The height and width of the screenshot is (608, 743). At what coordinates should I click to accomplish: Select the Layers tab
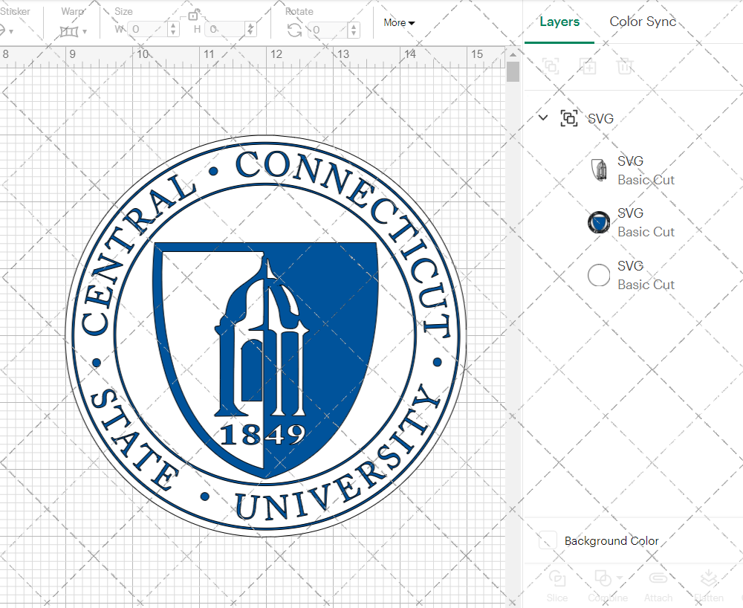coord(559,22)
